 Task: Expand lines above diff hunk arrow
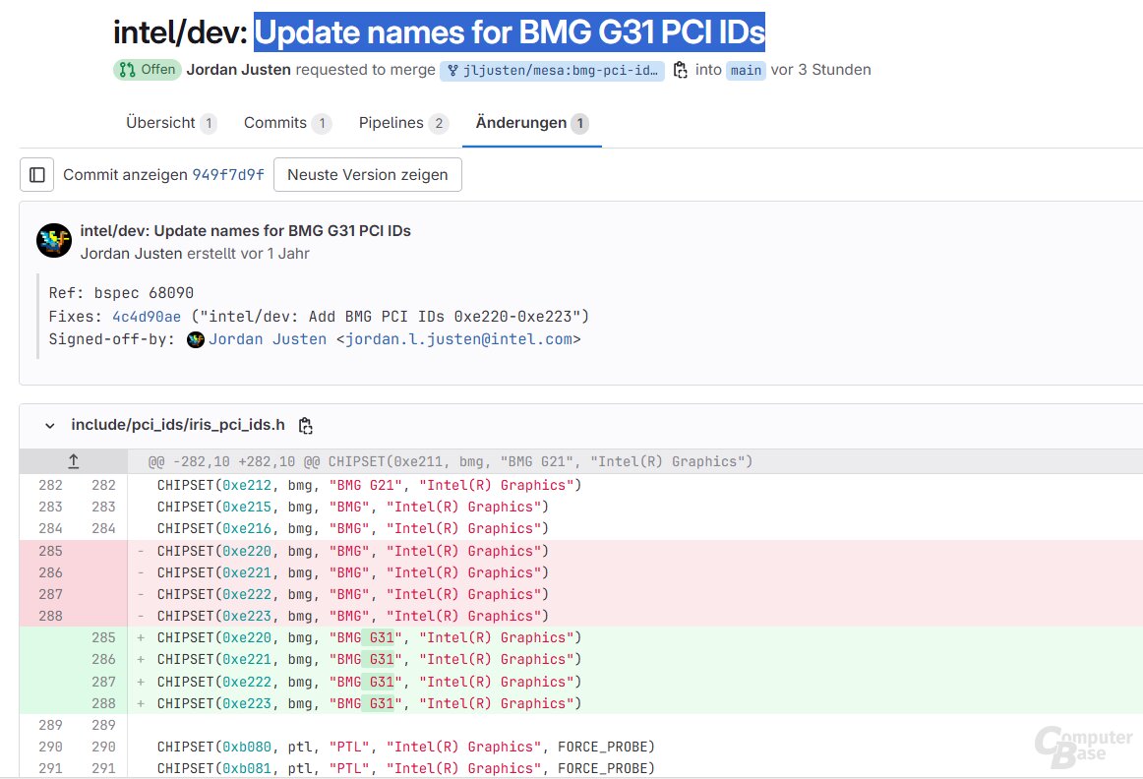click(74, 461)
